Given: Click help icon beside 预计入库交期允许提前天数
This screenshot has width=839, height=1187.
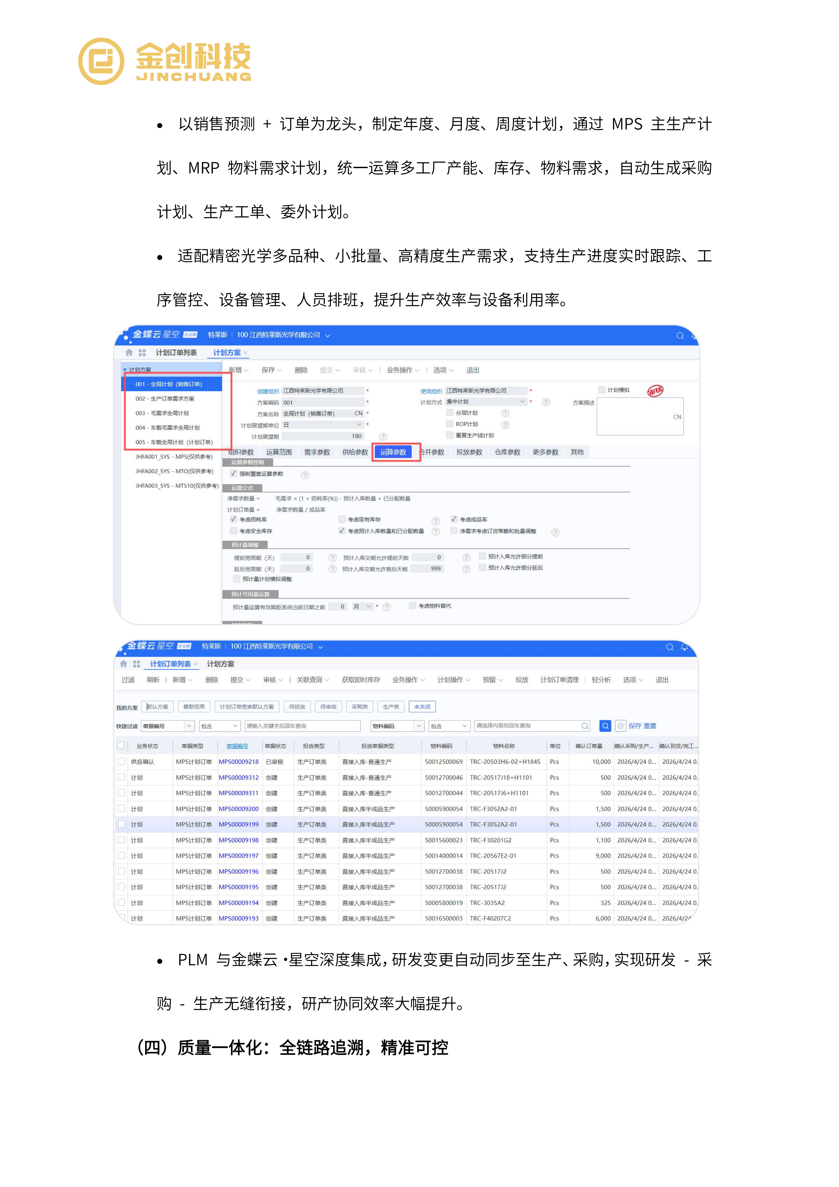Looking at the screenshot, I should pos(466,558).
